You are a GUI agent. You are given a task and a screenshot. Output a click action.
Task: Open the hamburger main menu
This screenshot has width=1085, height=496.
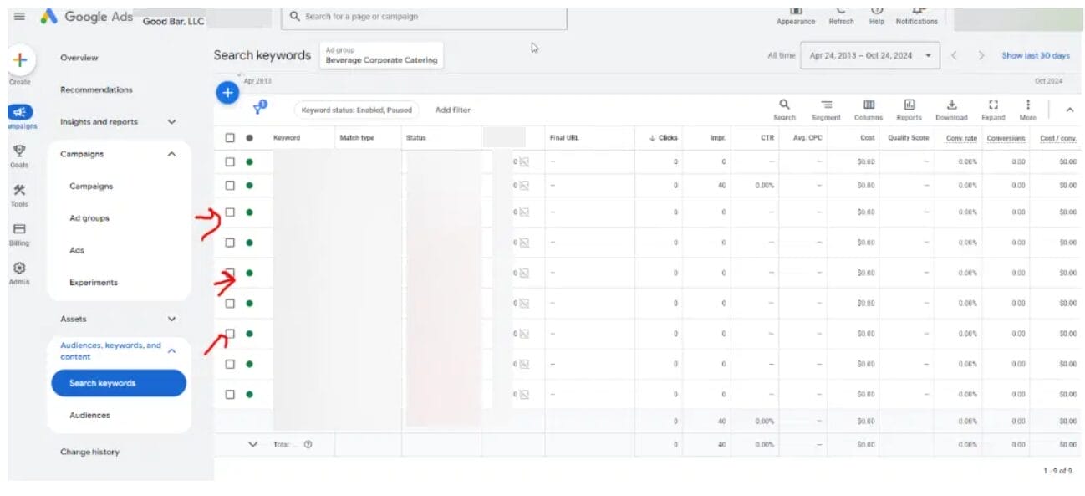[x=19, y=17]
